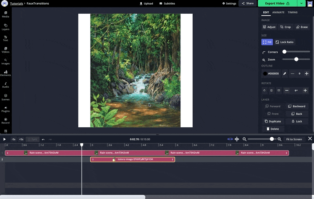Viewport: 314px width, 199px height.
Task: Switch to the Animate tab
Action: 278,12
